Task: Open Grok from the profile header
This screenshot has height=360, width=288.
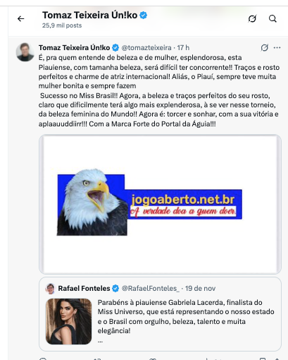Action: [252, 18]
